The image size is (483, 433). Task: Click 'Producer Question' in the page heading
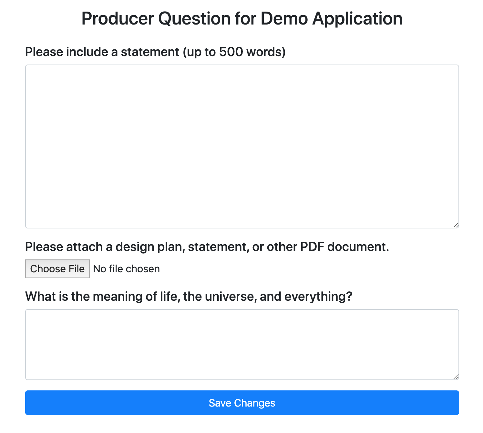coord(156,19)
